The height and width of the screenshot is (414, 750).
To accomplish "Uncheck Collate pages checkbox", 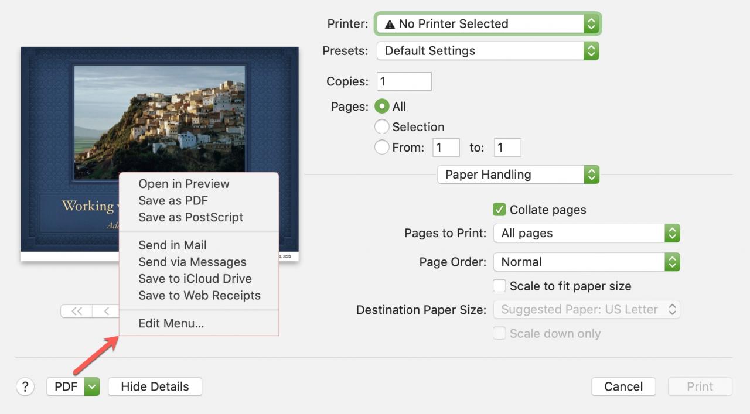I will pos(499,210).
